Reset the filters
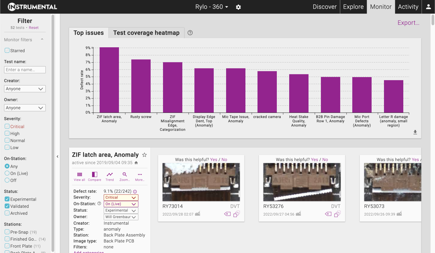Viewport: 435px width, 253px height. pyautogui.click(x=34, y=28)
